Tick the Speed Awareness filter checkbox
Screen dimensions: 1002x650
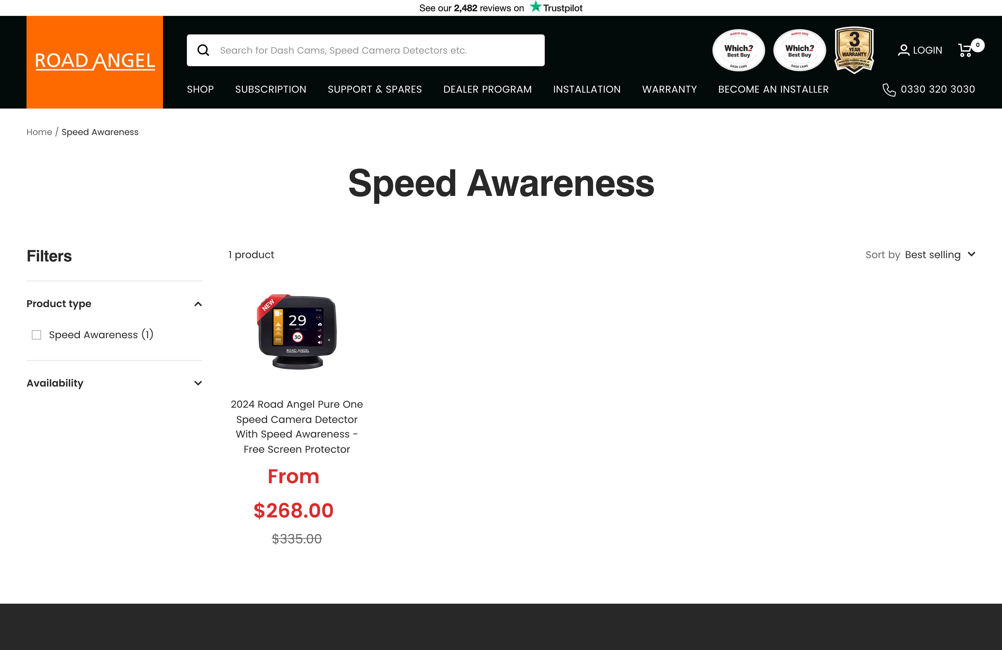(x=37, y=335)
